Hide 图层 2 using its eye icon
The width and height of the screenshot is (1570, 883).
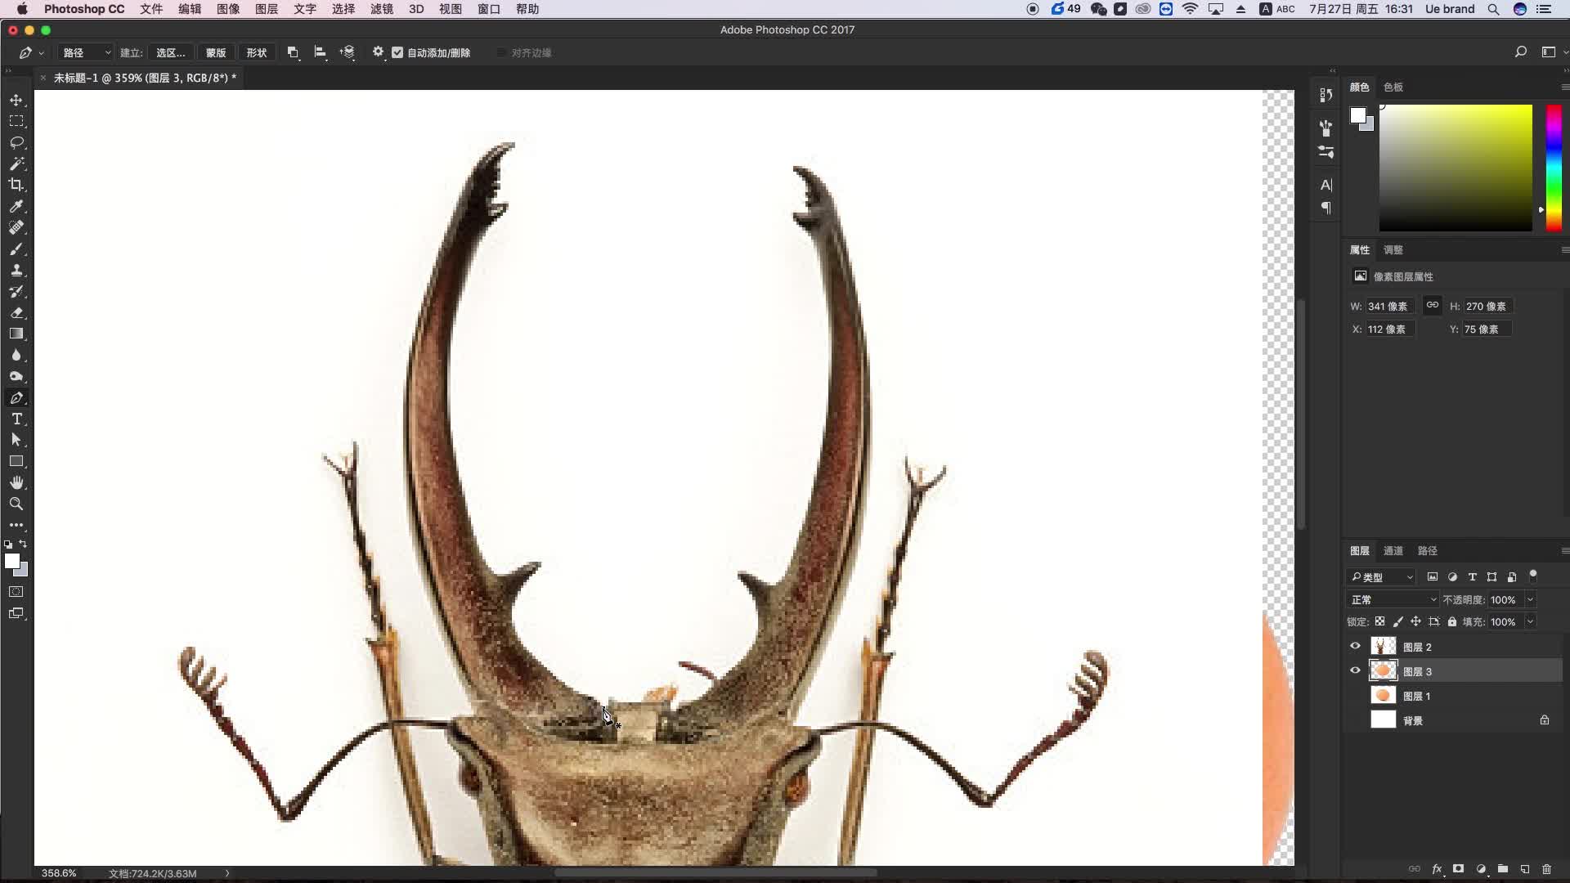click(1355, 646)
